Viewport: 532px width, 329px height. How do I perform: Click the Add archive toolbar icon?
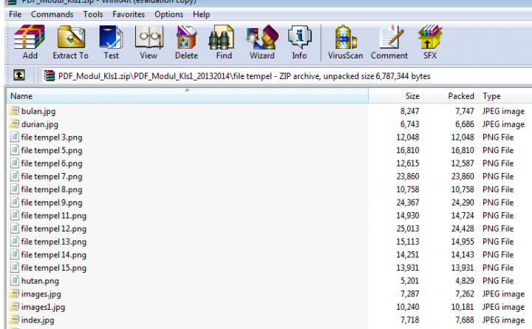[x=30, y=41]
